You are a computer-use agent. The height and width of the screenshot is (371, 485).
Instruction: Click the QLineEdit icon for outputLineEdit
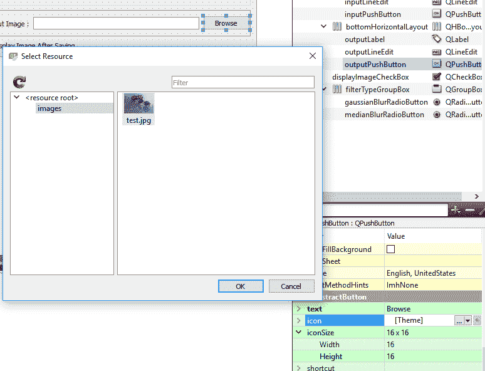(x=437, y=51)
